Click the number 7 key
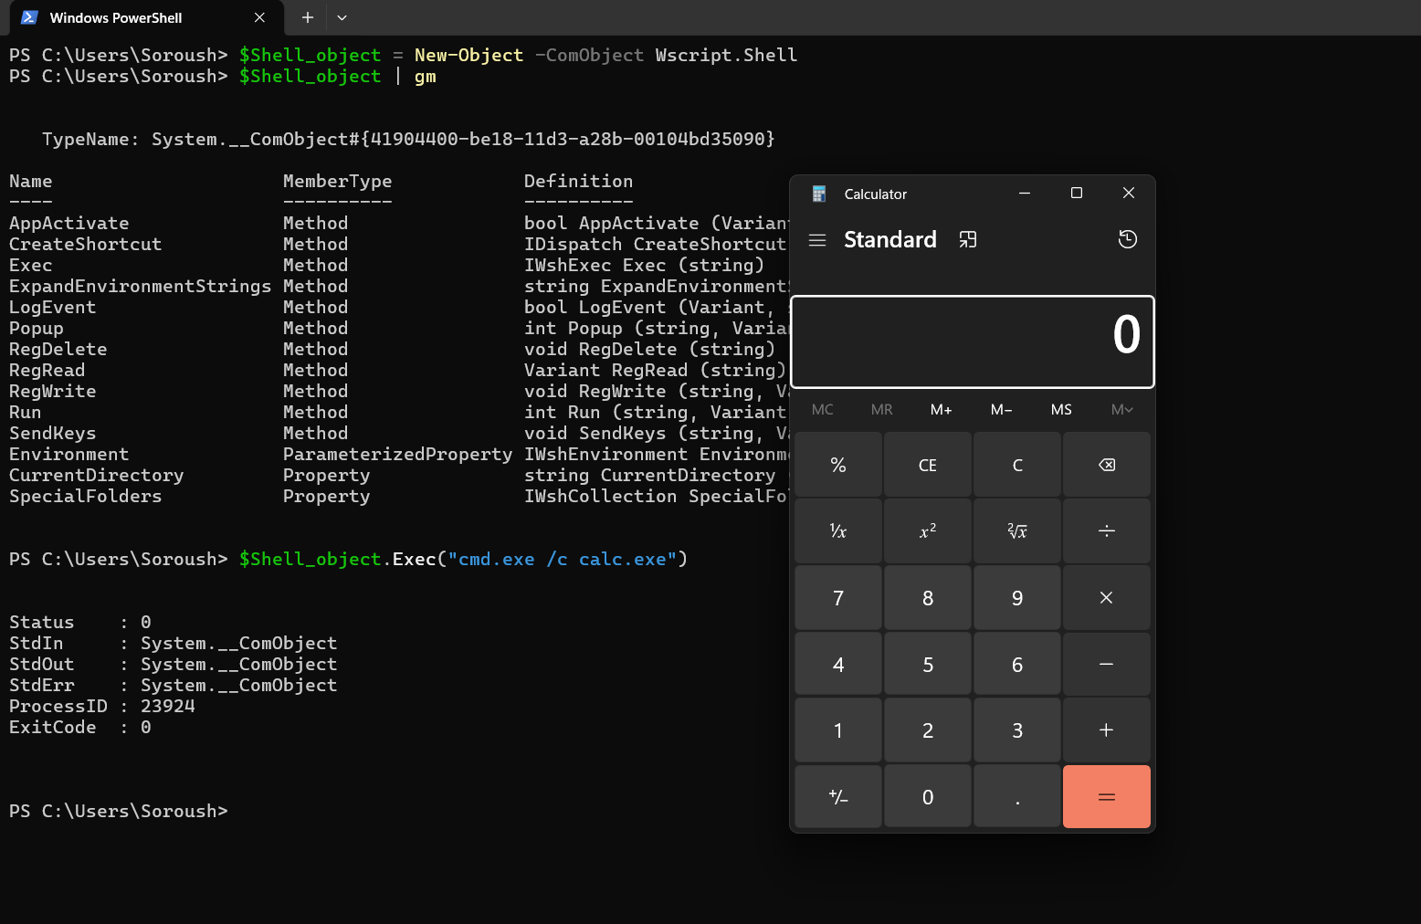Image resolution: width=1421 pixels, height=924 pixels. tap(838, 598)
